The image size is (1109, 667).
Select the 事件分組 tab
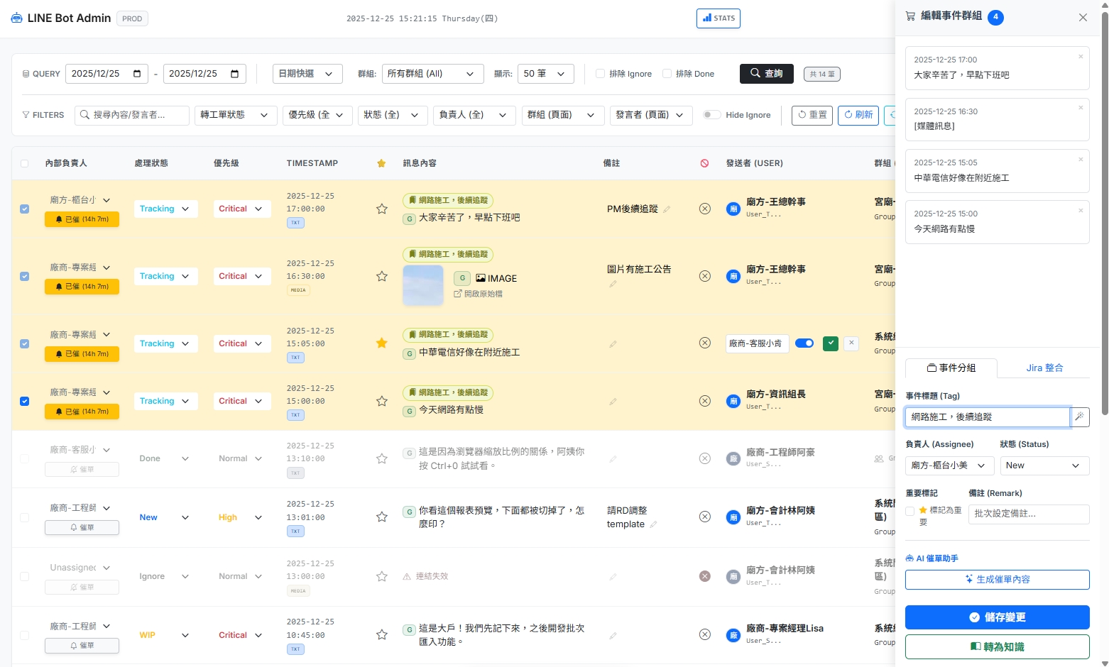click(x=951, y=368)
